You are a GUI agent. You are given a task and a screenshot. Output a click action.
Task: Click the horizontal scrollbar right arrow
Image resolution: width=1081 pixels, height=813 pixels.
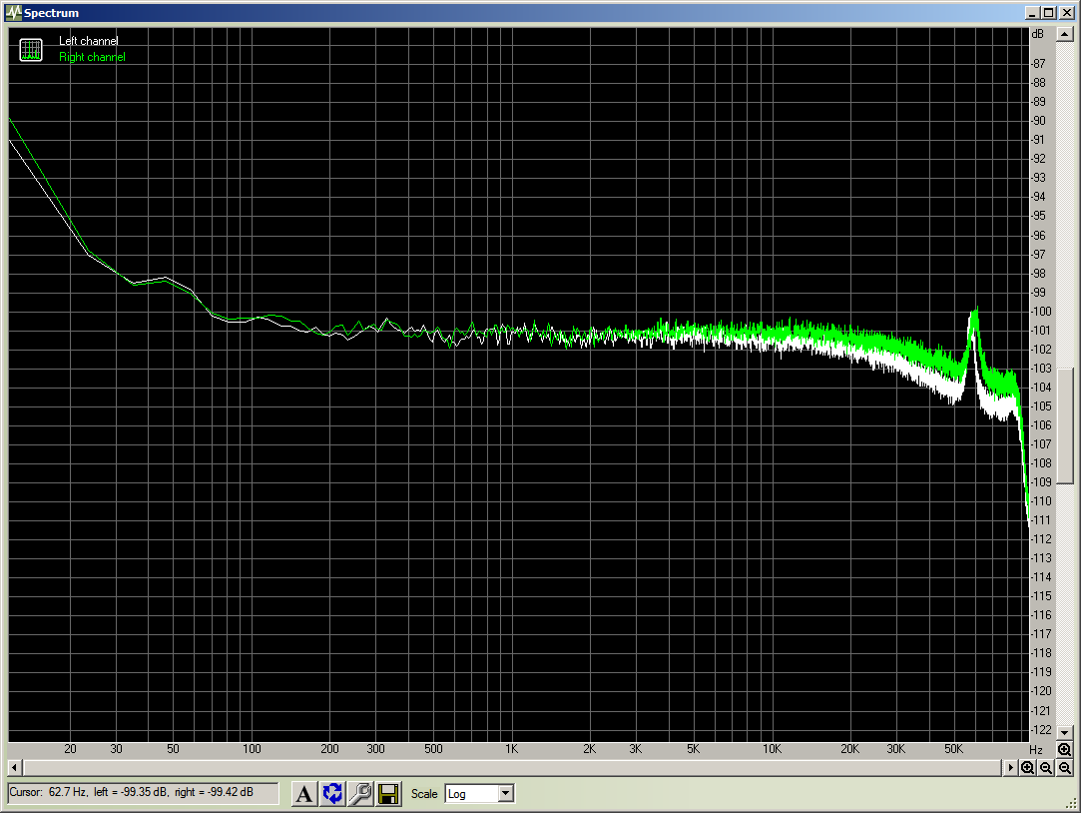click(x=1011, y=767)
